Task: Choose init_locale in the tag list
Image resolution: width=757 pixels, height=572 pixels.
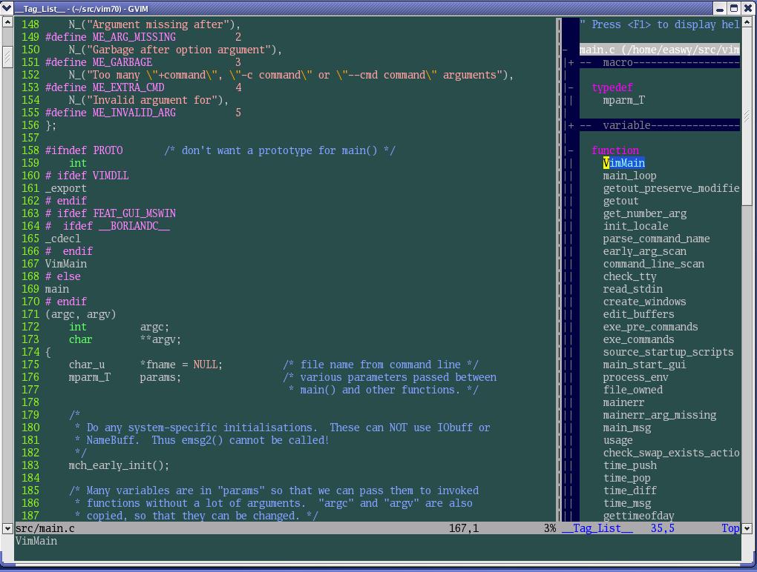Action: [636, 226]
